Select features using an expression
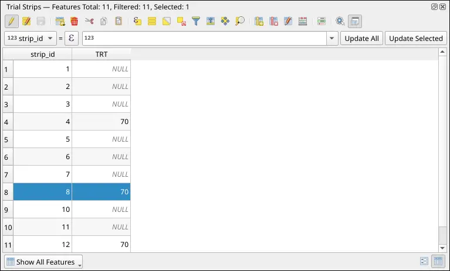The image size is (450, 271). [137, 22]
